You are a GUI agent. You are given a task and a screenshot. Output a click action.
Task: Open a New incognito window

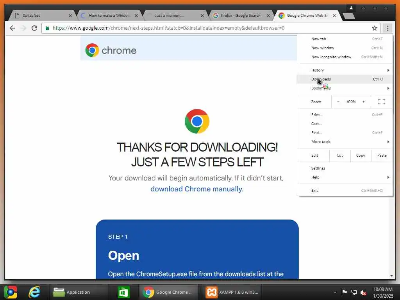pos(345,57)
